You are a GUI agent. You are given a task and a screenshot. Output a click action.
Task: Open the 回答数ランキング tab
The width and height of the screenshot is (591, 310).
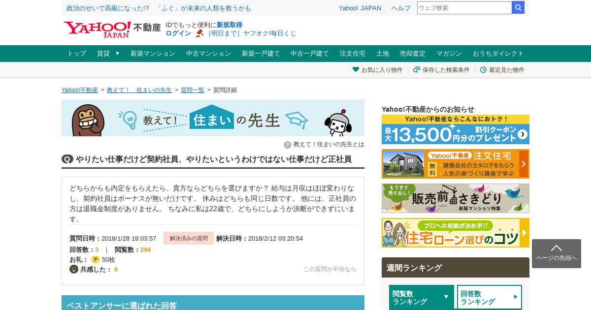[x=490, y=297]
